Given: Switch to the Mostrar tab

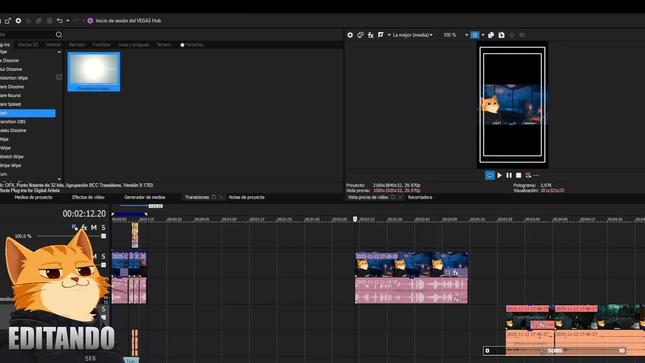Looking at the screenshot, I should [x=53, y=44].
